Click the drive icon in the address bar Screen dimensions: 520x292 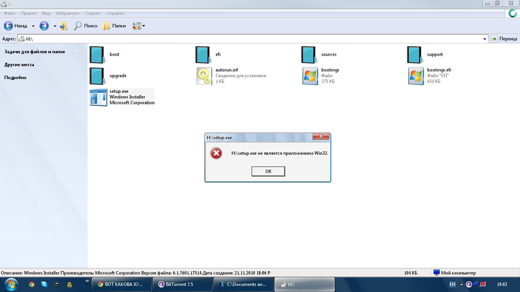coord(22,39)
